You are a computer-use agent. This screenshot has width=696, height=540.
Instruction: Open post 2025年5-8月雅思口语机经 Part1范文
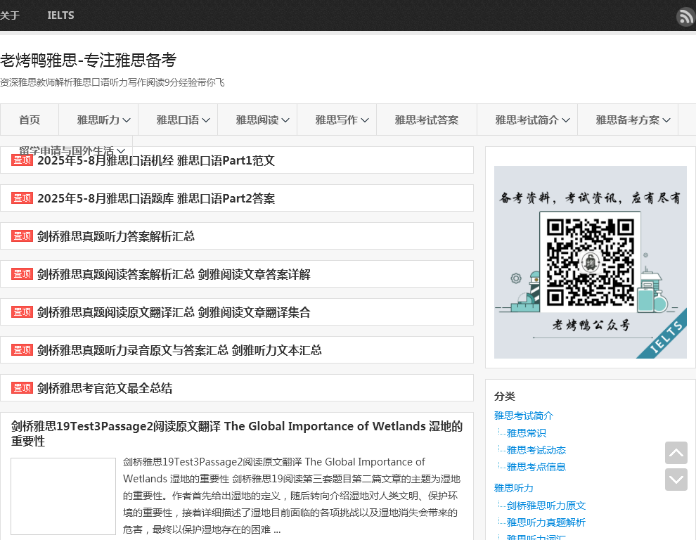[156, 160]
